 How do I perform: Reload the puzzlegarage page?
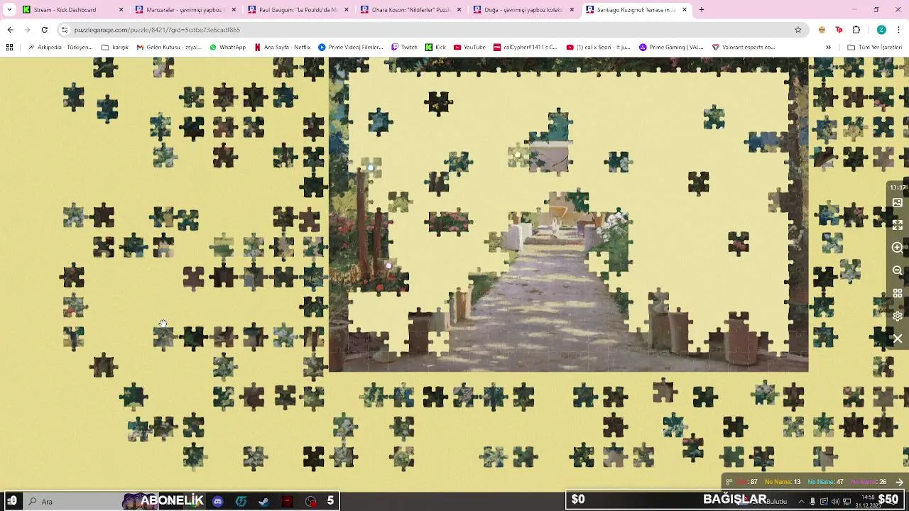click(44, 30)
